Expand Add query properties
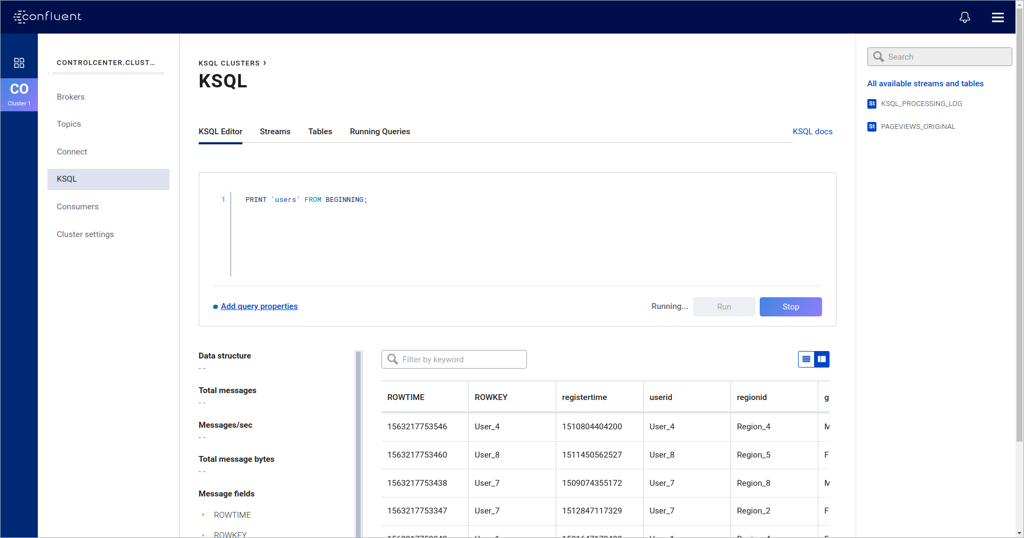 [x=259, y=306]
